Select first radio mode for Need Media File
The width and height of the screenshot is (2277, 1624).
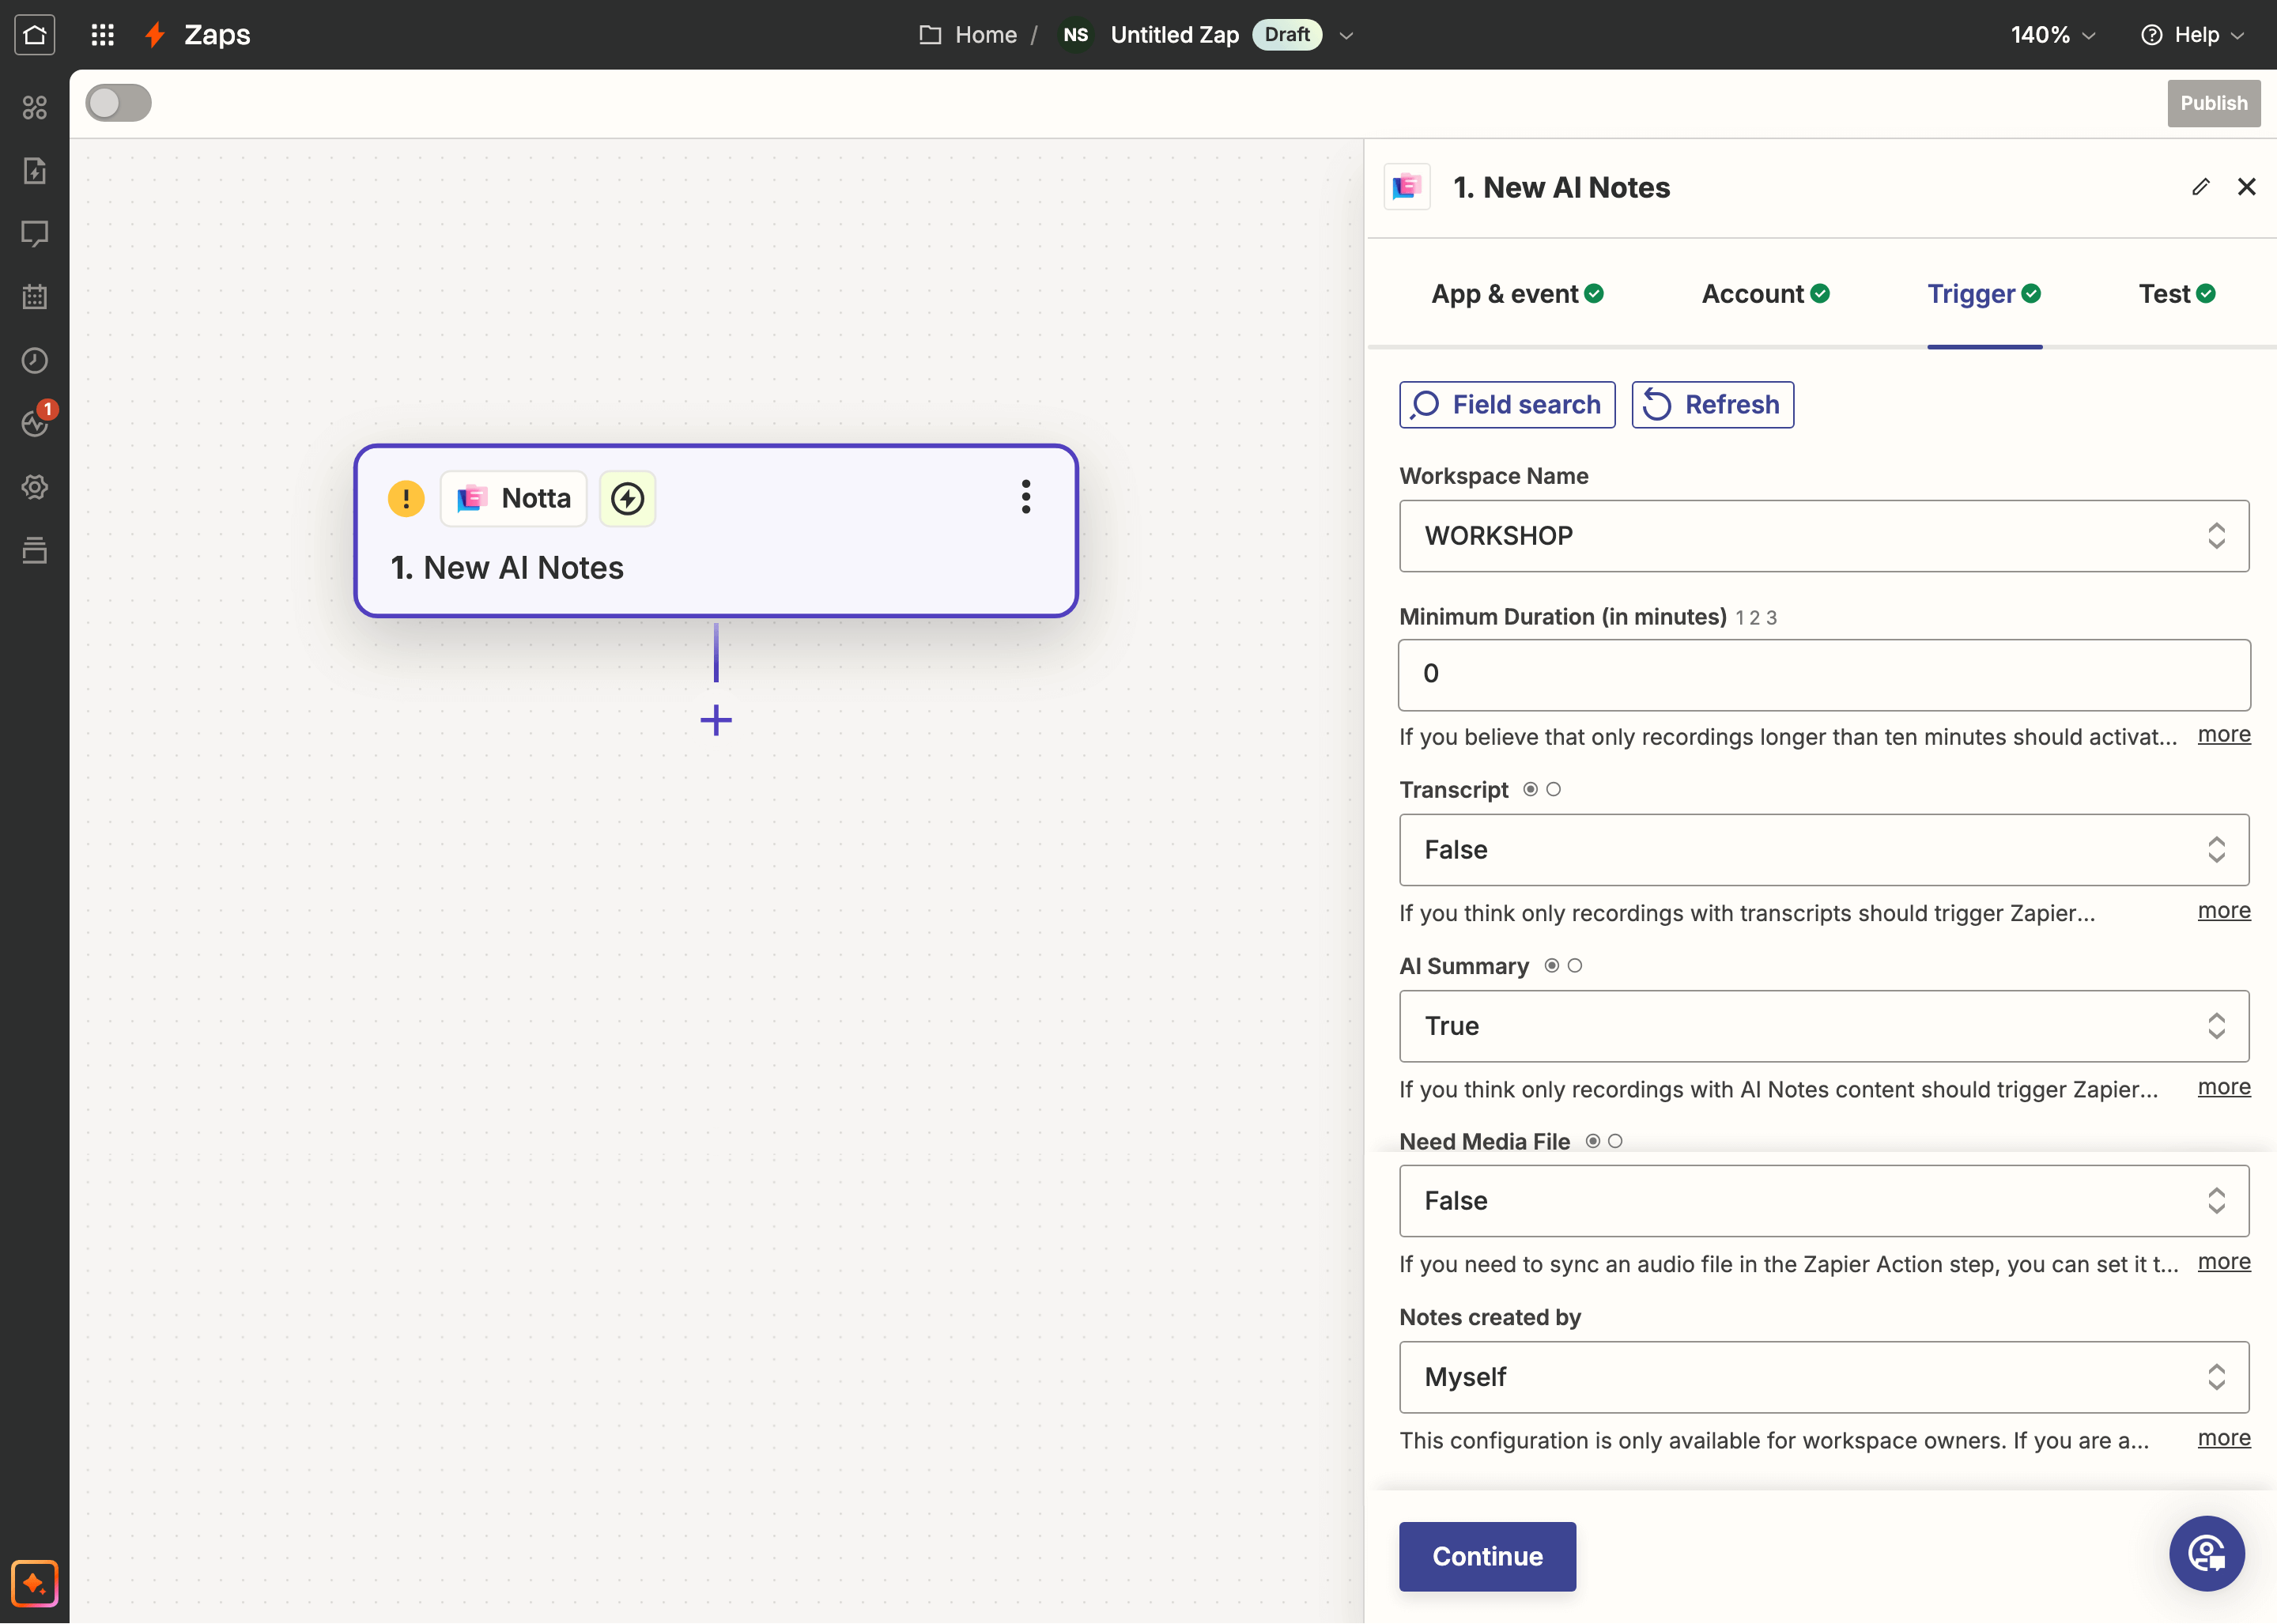tap(1593, 1141)
